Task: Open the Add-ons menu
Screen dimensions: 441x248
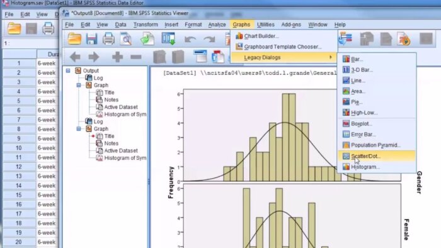Action: pos(291,25)
